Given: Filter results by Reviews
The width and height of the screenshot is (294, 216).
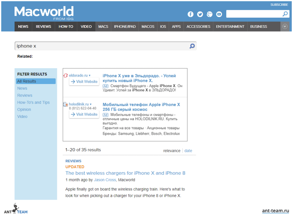Looking at the screenshot, I should tap(25, 95).
